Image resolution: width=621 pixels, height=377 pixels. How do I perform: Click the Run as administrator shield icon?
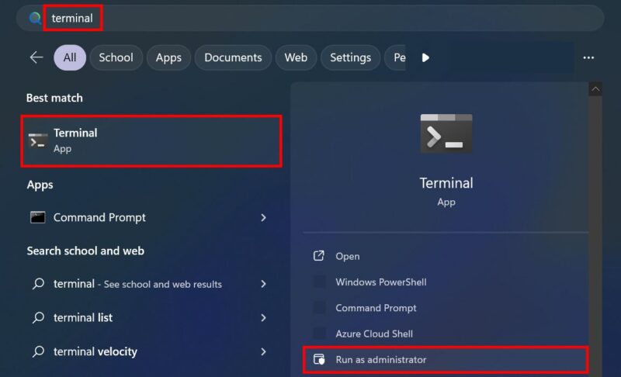(x=319, y=359)
